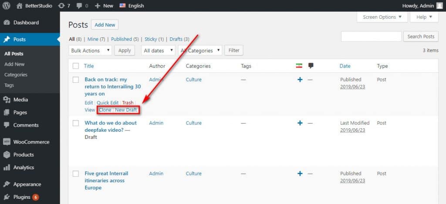Open the All dates dropdown
The height and width of the screenshot is (204, 446).
click(x=158, y=50)
